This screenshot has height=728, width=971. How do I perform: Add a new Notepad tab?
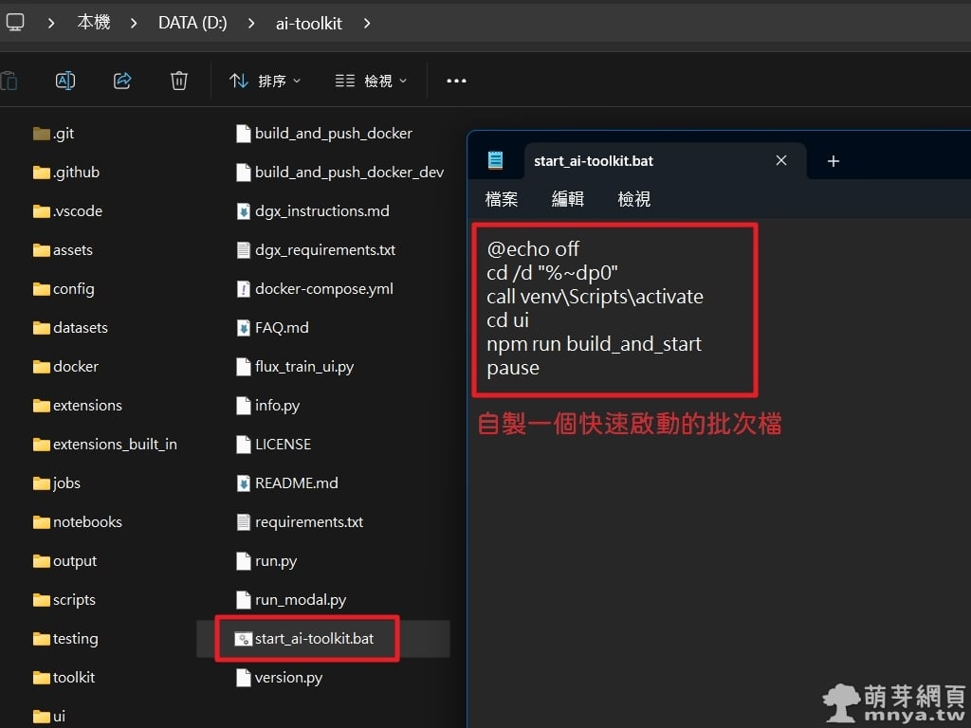click(x=833, y=161)
